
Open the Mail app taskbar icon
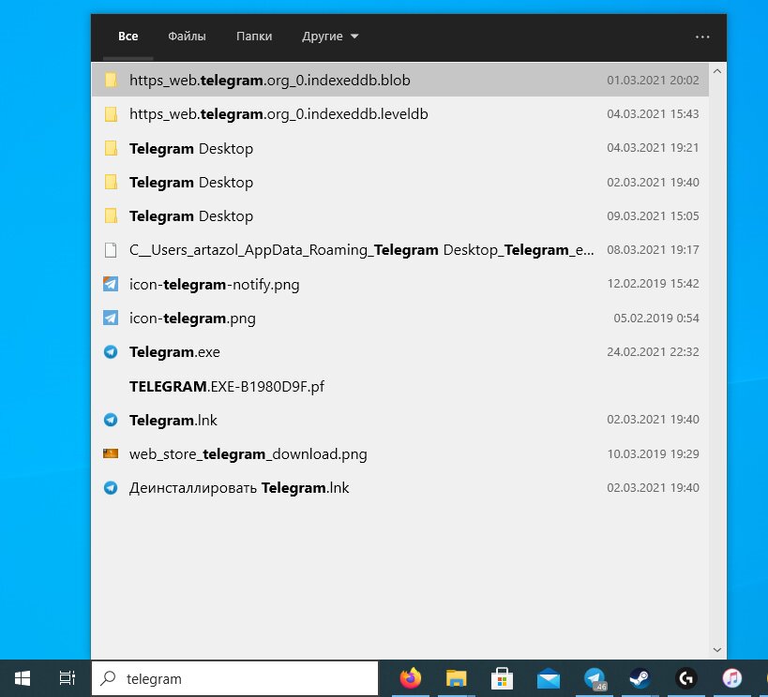tap(548, 678)
